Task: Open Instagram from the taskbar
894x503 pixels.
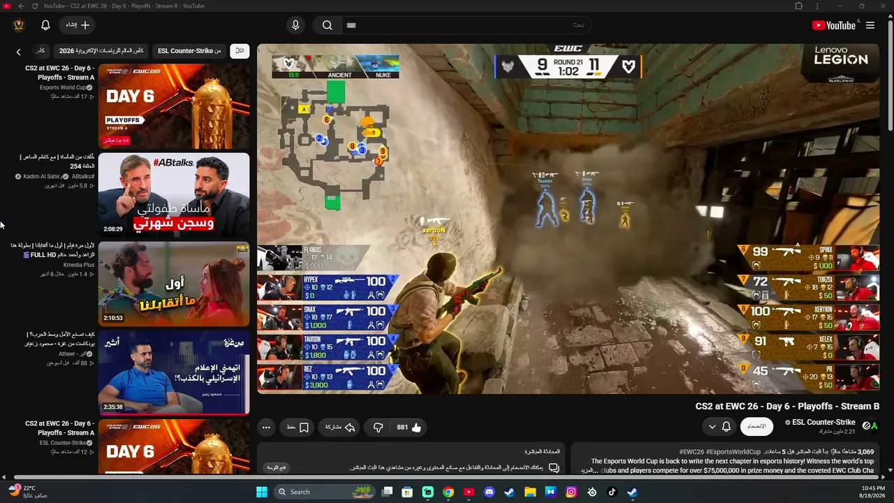Action: point(571,492)
